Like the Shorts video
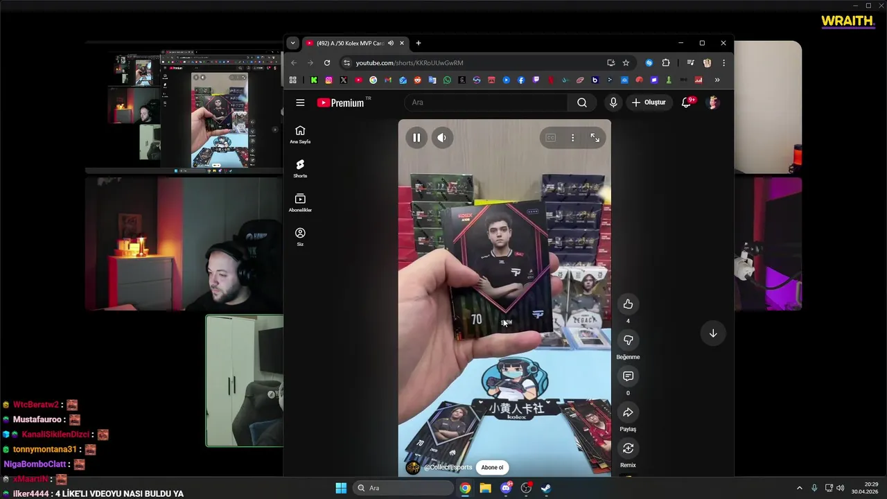This screenshot has width=887, height=499. coord(628,304)
